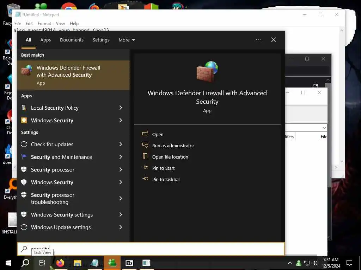Screen dimensions: 361x270
Task: Click the highlighted green users app on taskbar
Action: click(112, 263)
